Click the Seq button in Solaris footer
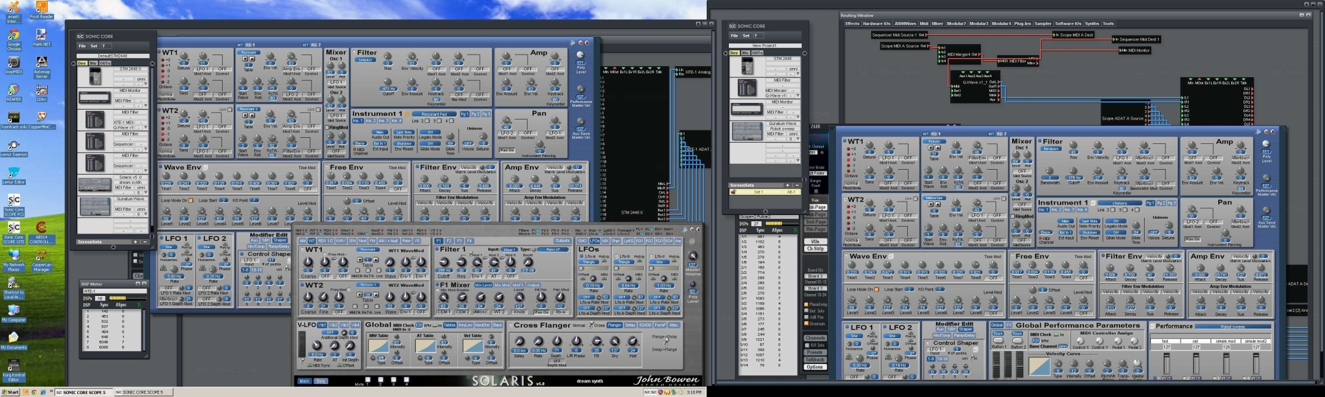Image resolution: width=1325 pixels, height=397 pixels. [321, 381]
